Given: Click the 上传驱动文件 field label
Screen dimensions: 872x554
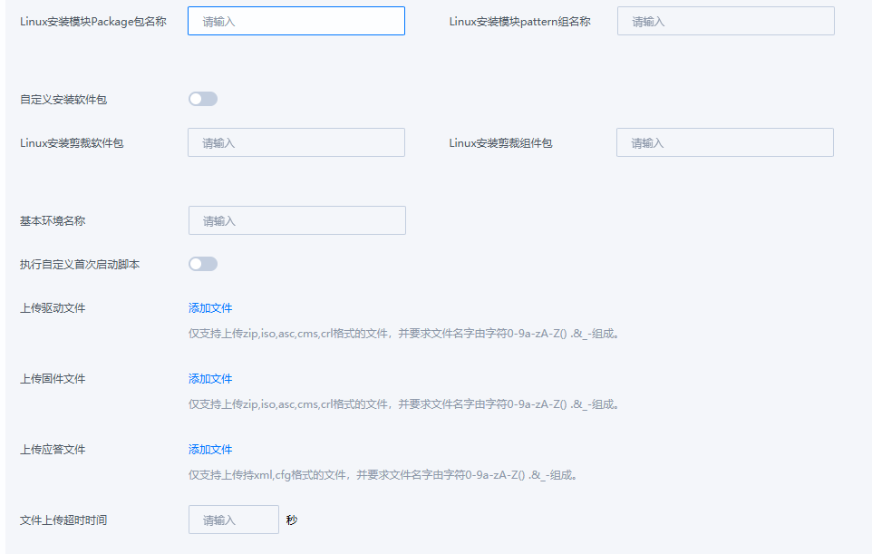Looking at the screenshot, I should (x=53, y=308).
